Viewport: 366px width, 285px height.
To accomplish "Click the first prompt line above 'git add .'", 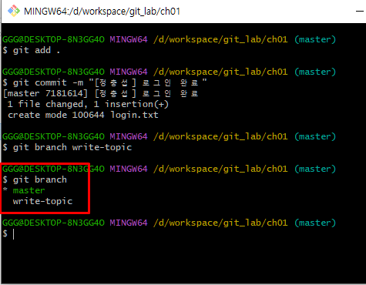I will pos(169,39).
